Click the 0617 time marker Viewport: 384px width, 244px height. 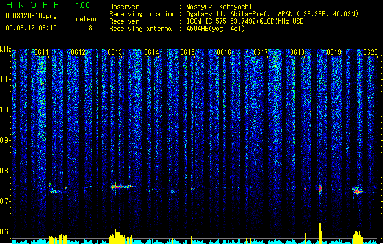coord(261,52)
